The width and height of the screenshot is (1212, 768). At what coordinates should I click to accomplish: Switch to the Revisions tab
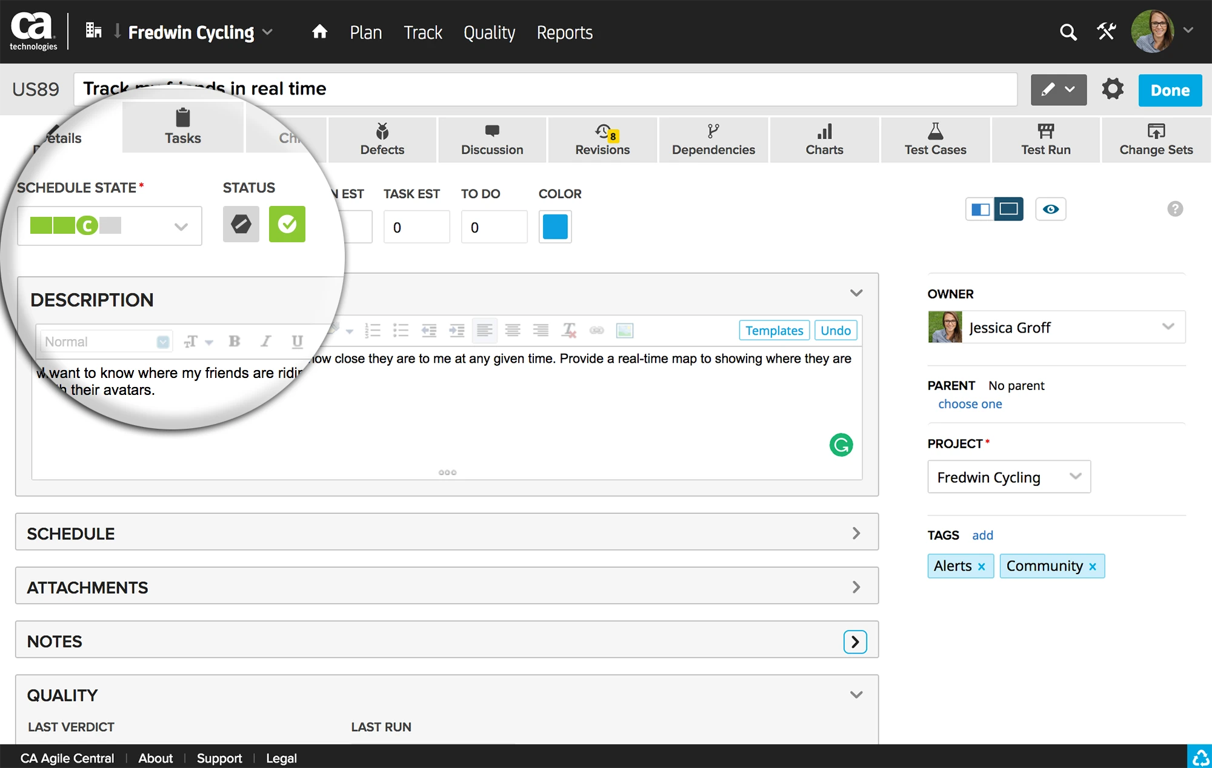point(602,140)
